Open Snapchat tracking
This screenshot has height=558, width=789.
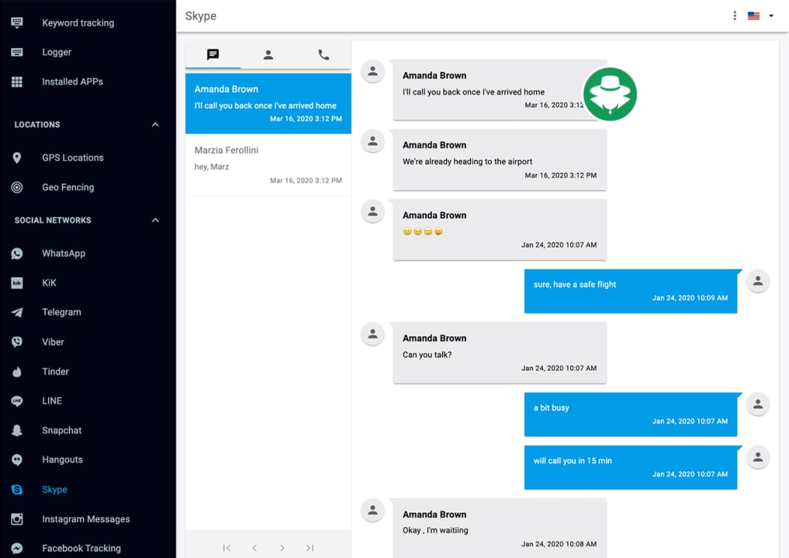coord(16,430)
